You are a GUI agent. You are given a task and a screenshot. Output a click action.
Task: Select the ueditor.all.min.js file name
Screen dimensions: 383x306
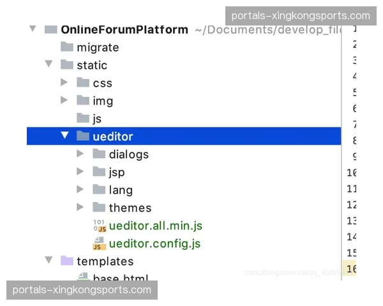[x=155, y=226]
